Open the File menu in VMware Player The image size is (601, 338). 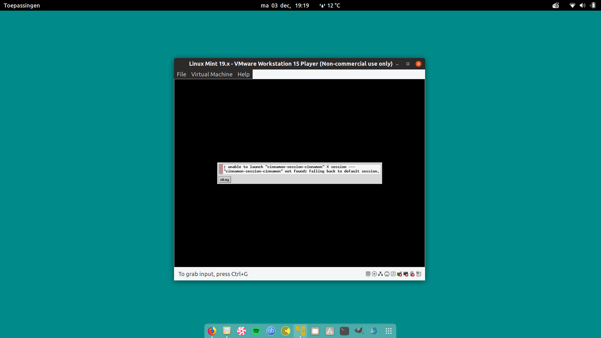pos(181,74)
